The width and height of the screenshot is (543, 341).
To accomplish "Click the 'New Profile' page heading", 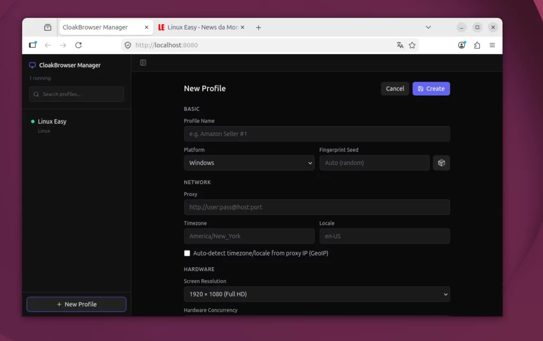I will tap(205, 89).
